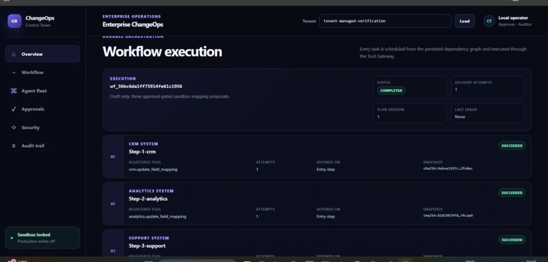
Task: Click the Step-3-support title
Action: (x=147, y=246)
